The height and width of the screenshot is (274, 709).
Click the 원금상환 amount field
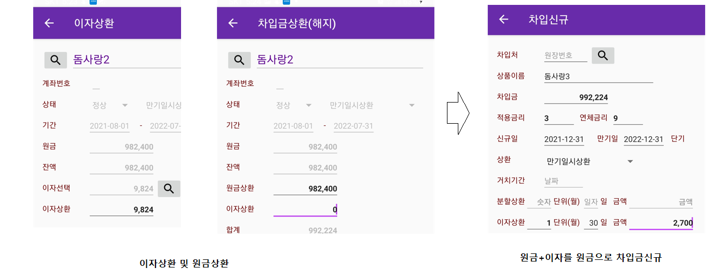305,189
